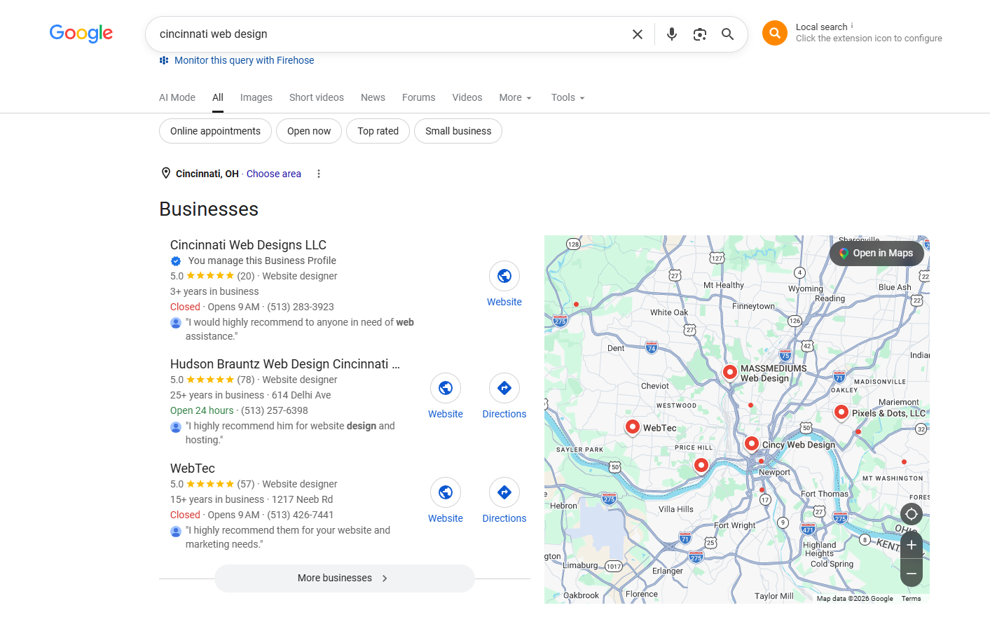Open search by image camera icon

tap(700, 34)
